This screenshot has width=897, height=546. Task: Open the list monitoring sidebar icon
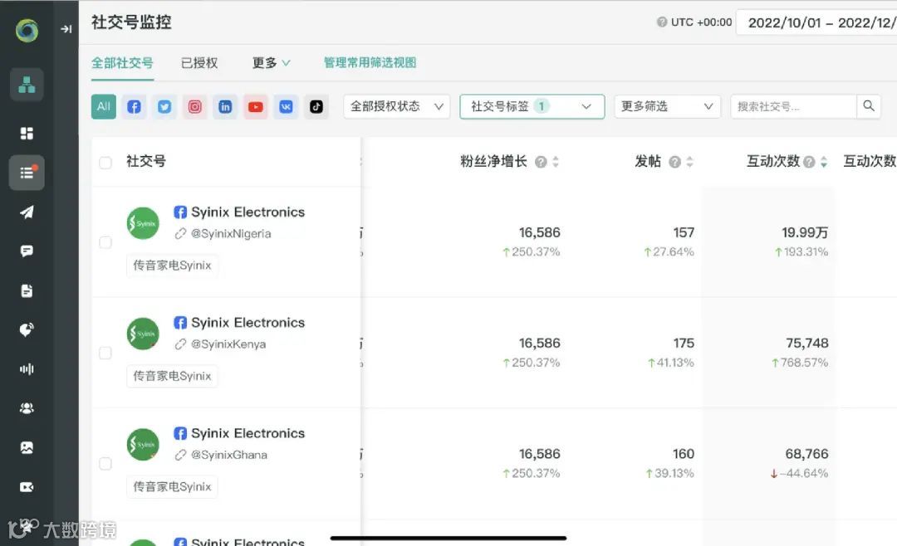click(x=27, y=173)
